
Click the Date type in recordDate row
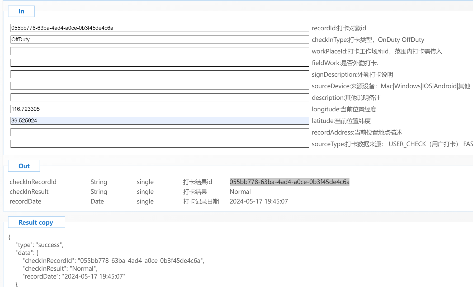pyautogui.click(x=97, y=201)
